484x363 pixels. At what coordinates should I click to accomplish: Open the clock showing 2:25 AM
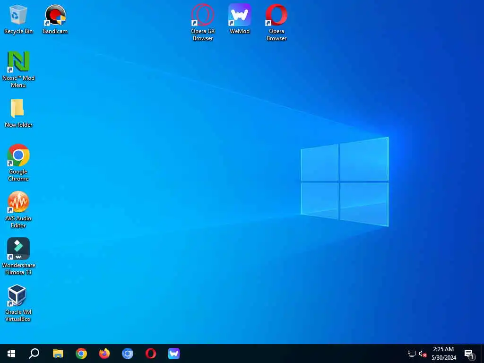tap(443, 354)
